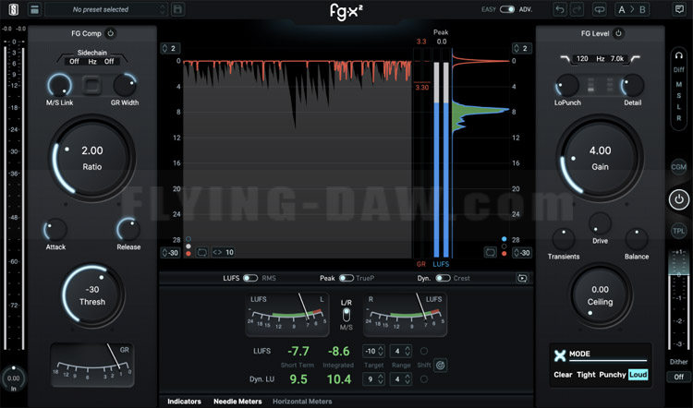Select R monitoring channel
This screenshot has width=693, height=408.
point(679,118)
